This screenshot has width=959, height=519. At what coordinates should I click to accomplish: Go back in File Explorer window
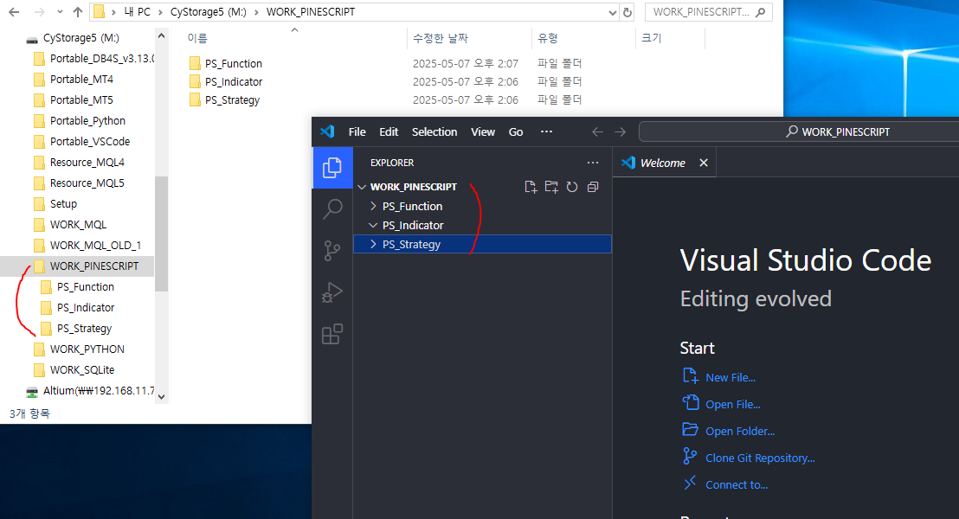(14, 12)
